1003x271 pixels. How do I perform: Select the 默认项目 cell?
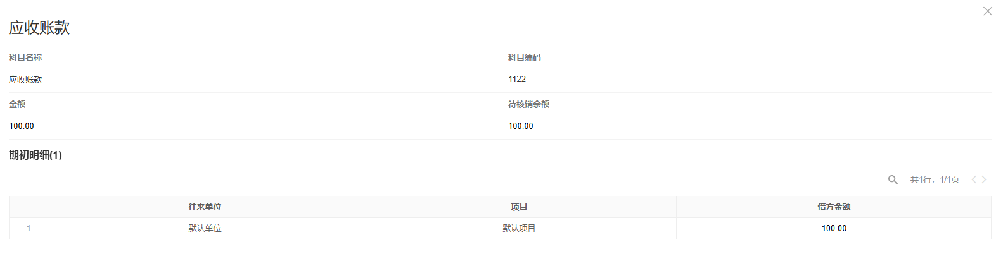pyautogui.click(x=519, y=229)
